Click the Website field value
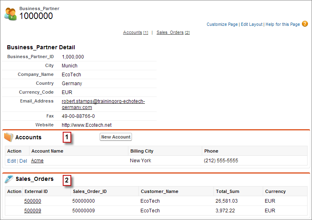This screenshot has height=220, width=312. (86, 125)
